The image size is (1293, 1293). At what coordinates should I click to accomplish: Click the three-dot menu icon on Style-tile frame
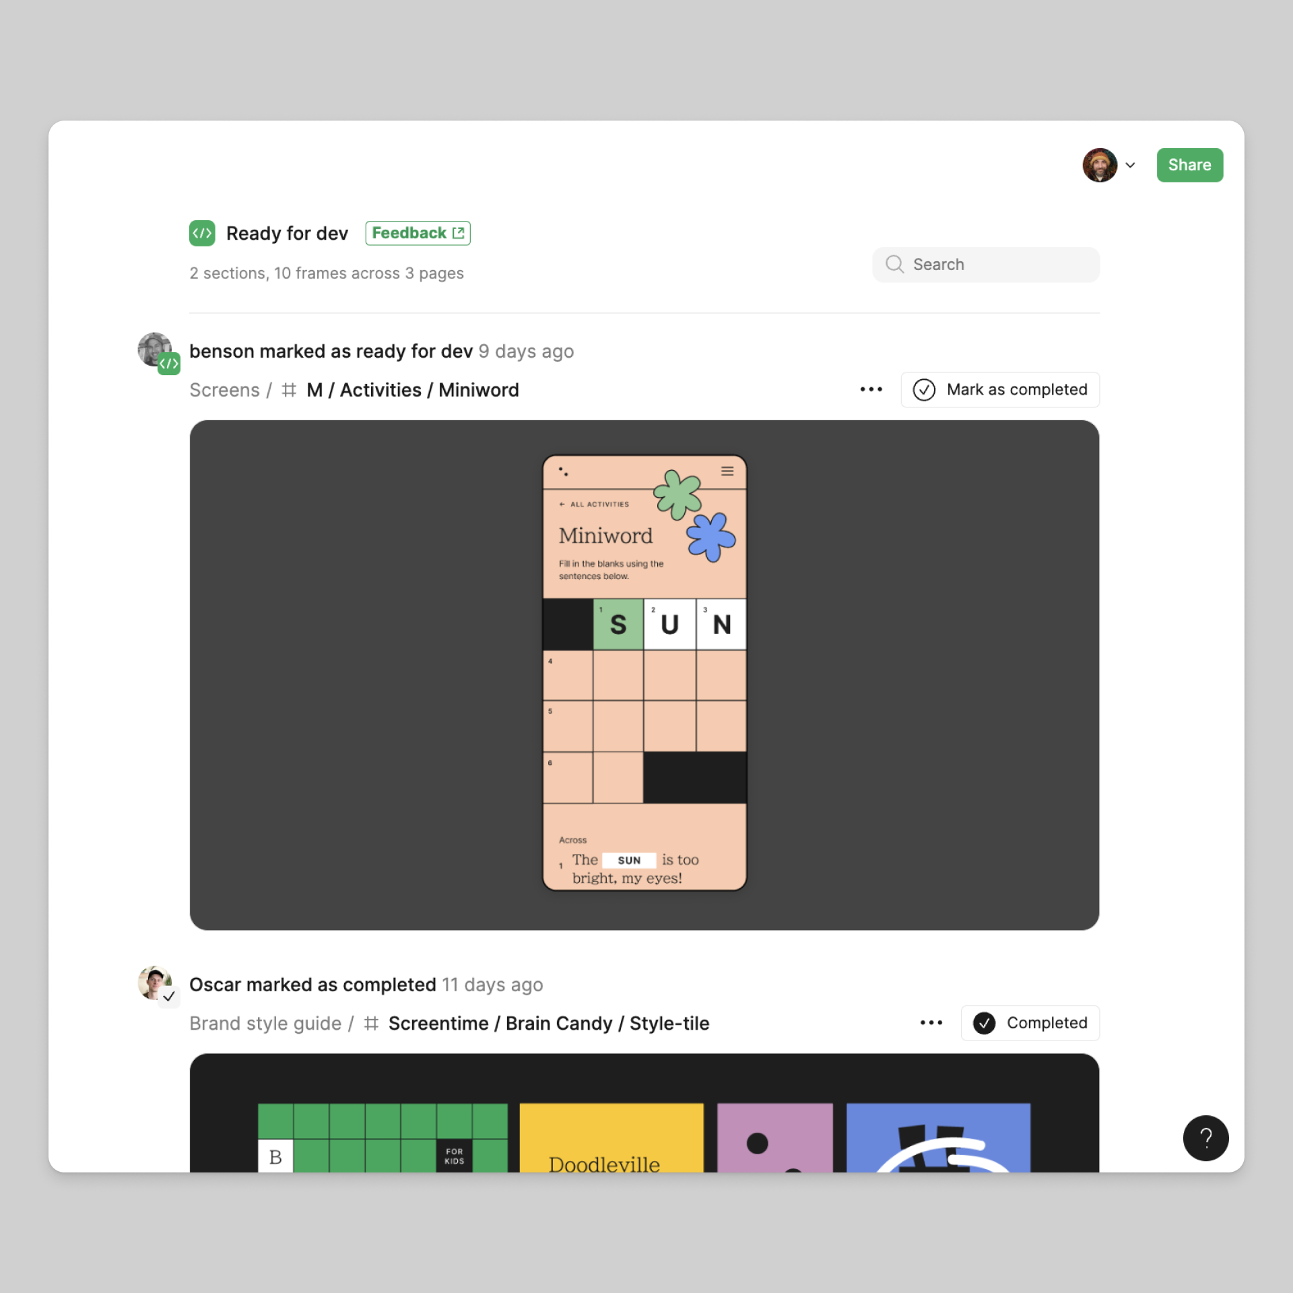(932, 1022)
